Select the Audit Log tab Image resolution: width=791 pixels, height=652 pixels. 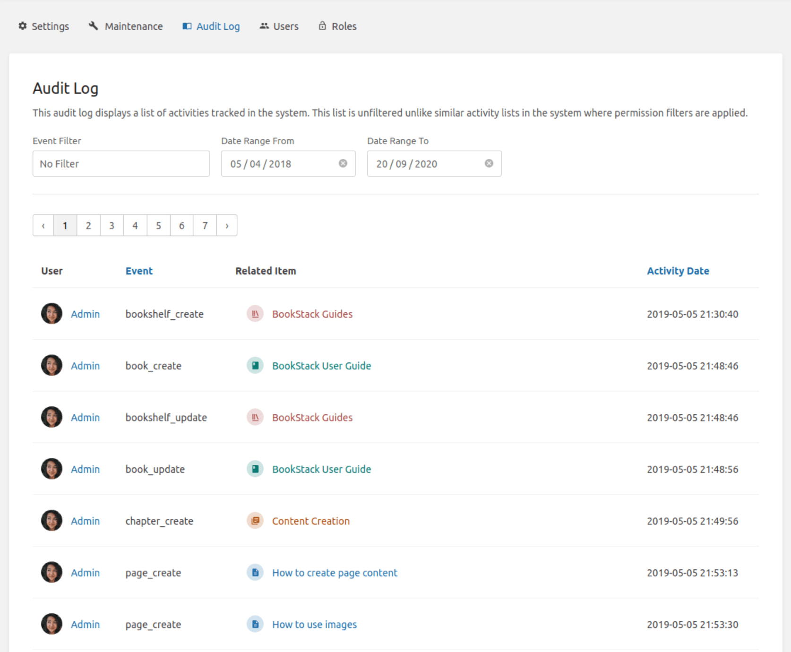(x=211, y=26)
